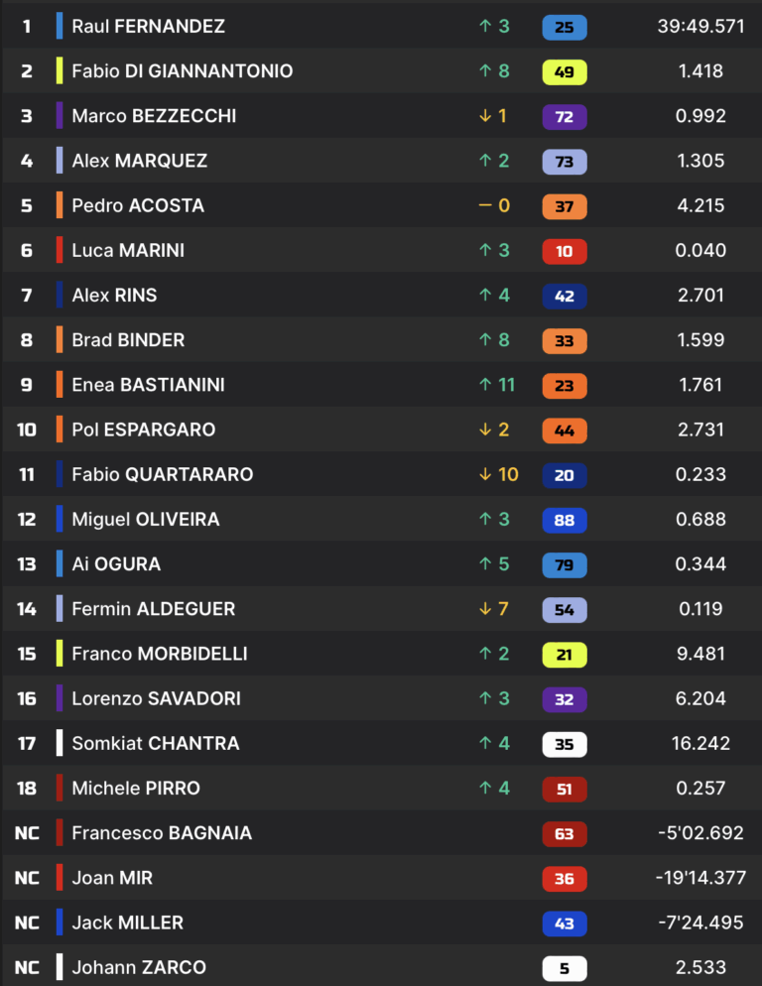Click the red number 63 badge for Bagnaia
Image resolution: width=762 pixels, height=986 pixels.
564,833
